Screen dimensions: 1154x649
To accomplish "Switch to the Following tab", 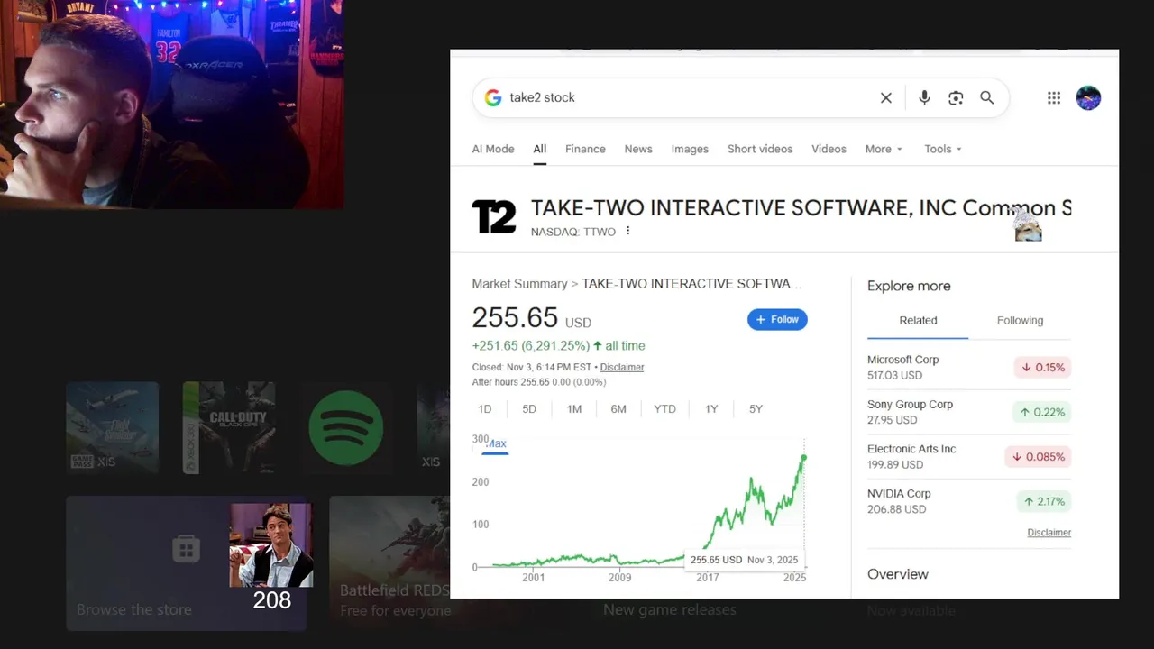I will click(1020, 320).
